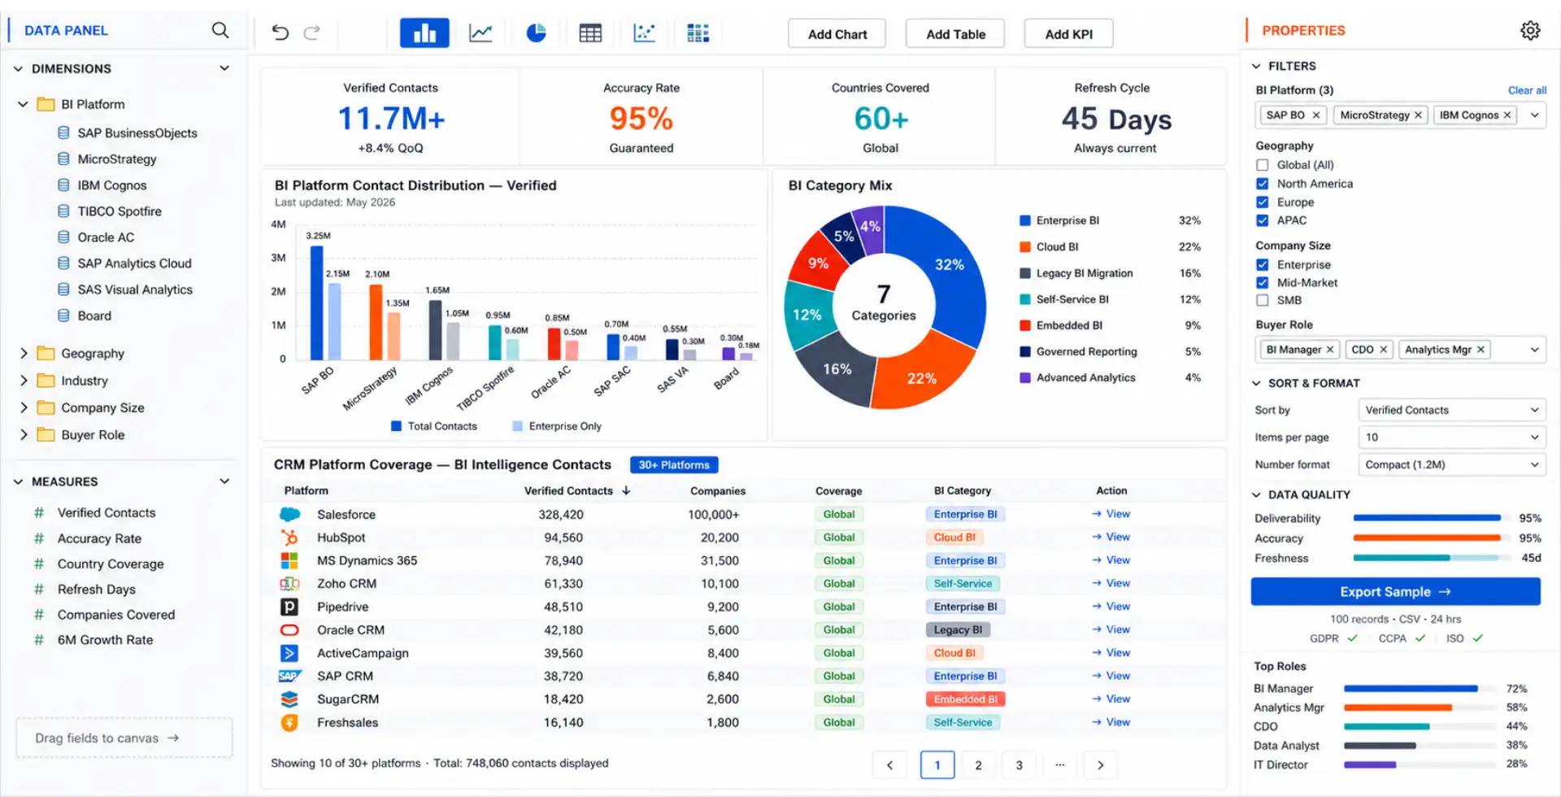The image size is (1561, 797).
Task: Sort by Verified Contacts column arrow
Action: (626, 490)
